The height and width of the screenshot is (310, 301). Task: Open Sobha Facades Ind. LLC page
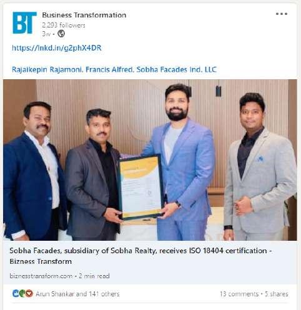(177, 69)
